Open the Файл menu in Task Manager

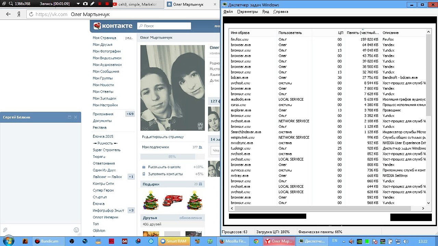tap(228, 12)
